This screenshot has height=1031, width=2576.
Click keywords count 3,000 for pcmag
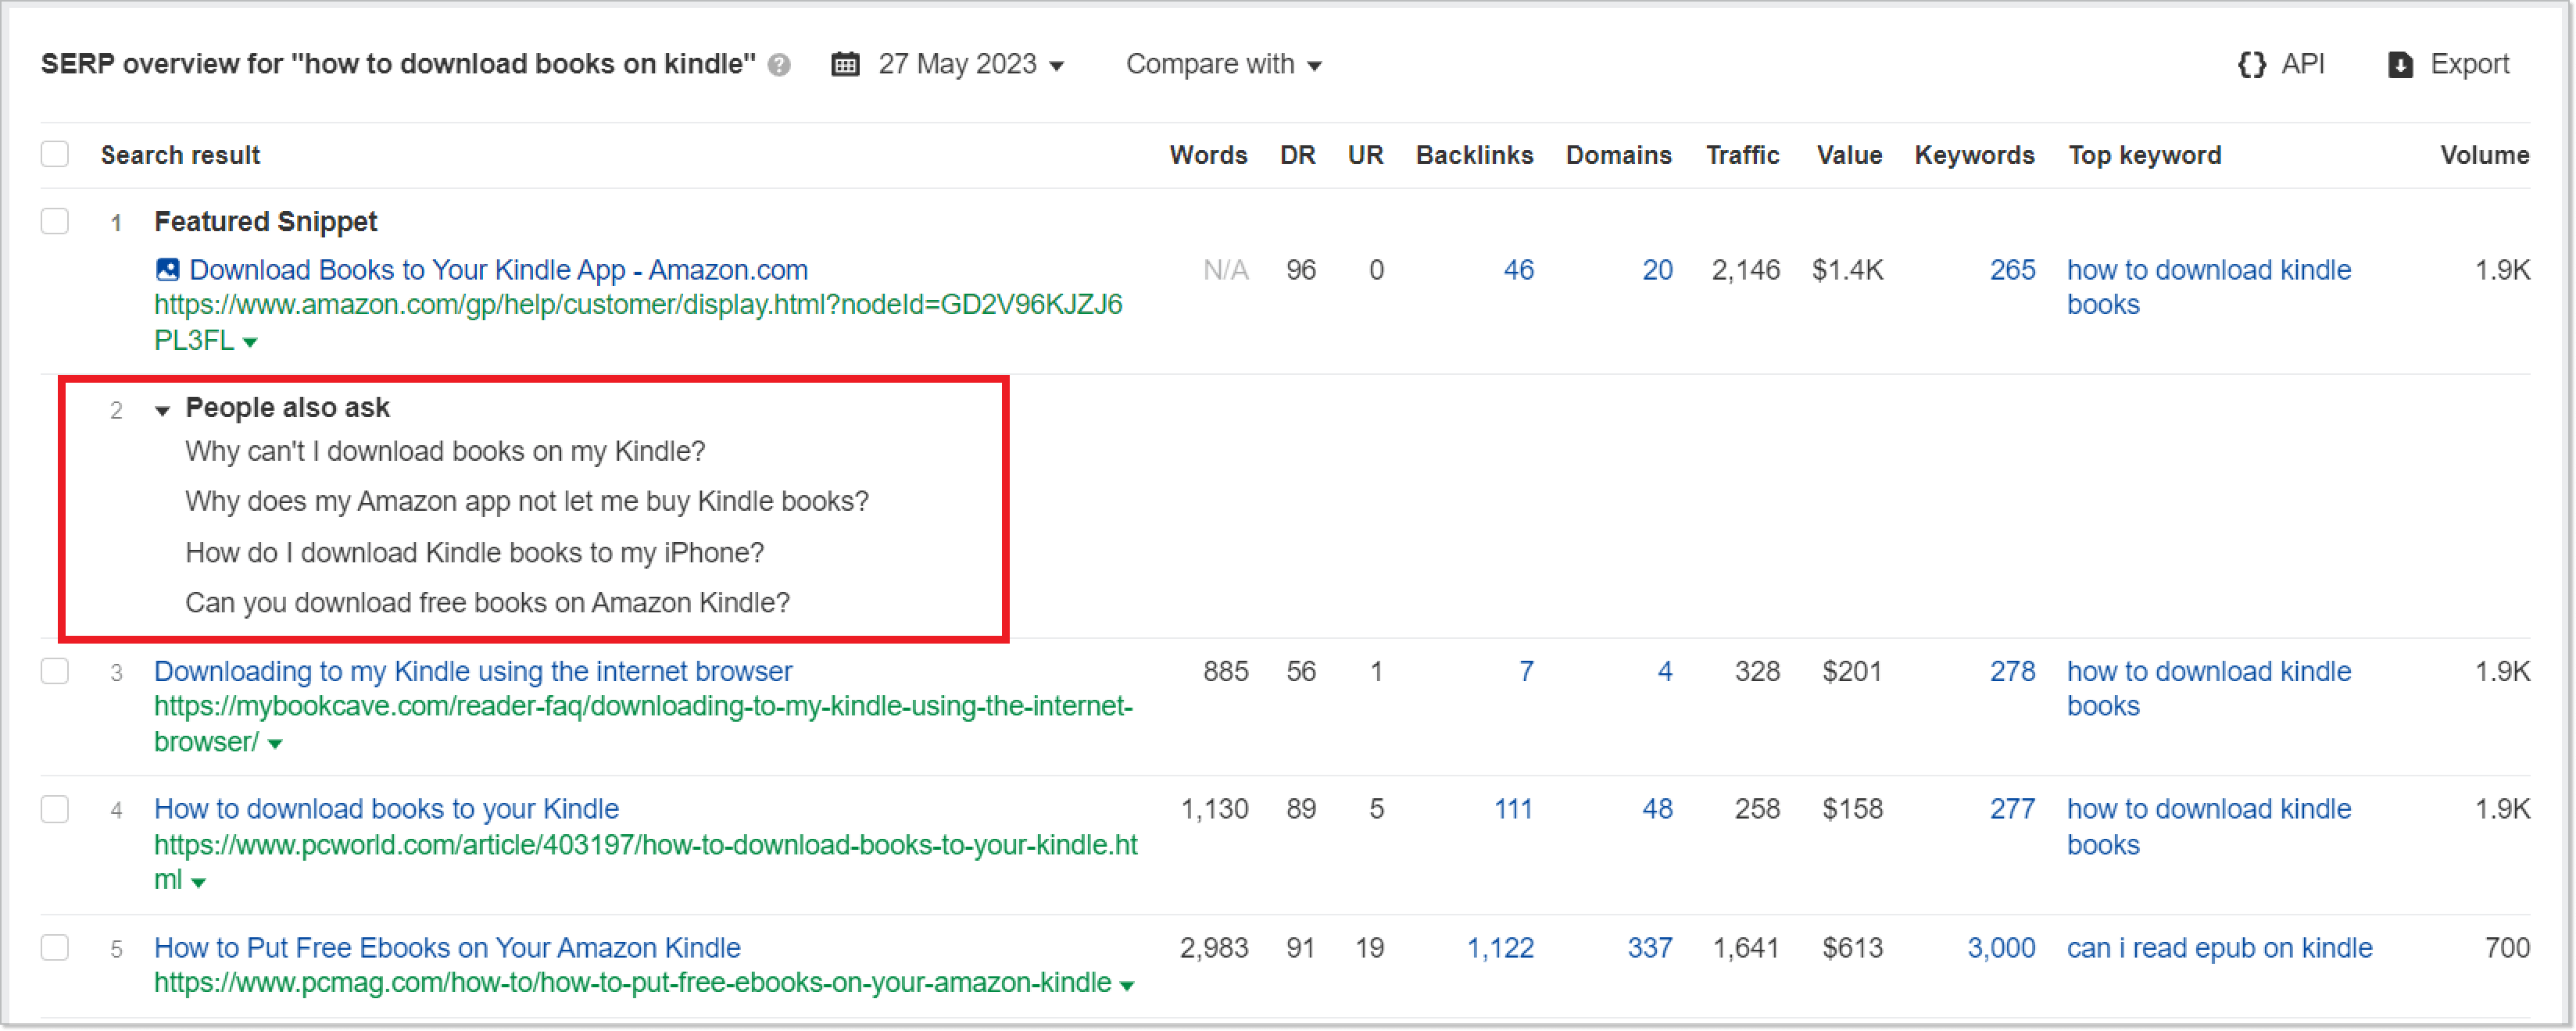coord(2001,948)
